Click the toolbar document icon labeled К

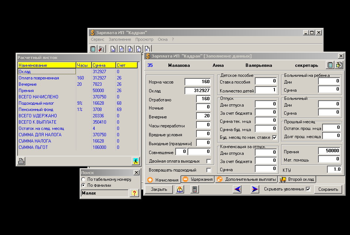[147, 49]
